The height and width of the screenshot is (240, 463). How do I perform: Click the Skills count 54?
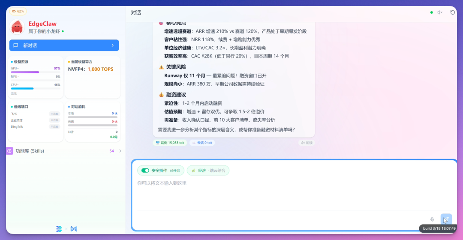pyautogui.click(x=111, y=151)
